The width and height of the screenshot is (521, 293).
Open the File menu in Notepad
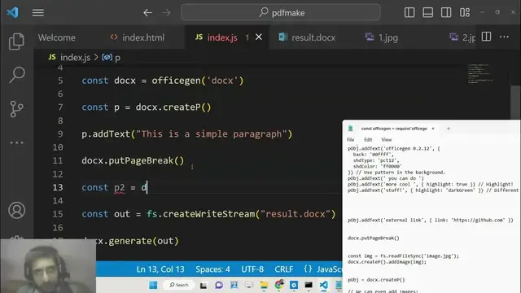coord(351,140)
